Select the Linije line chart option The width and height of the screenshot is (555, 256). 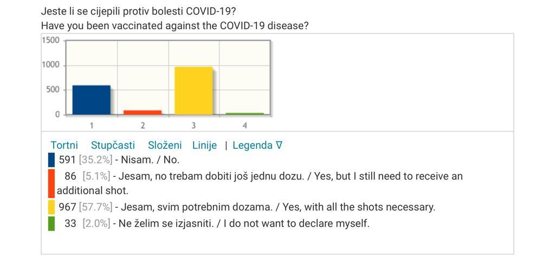pyautogui.click(x=204, y=146)
